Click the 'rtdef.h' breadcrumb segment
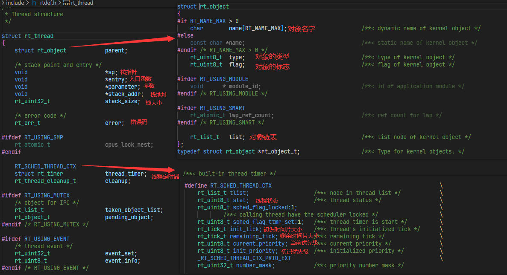This screenshot has width=507, height=275. (x=48, y=3)
